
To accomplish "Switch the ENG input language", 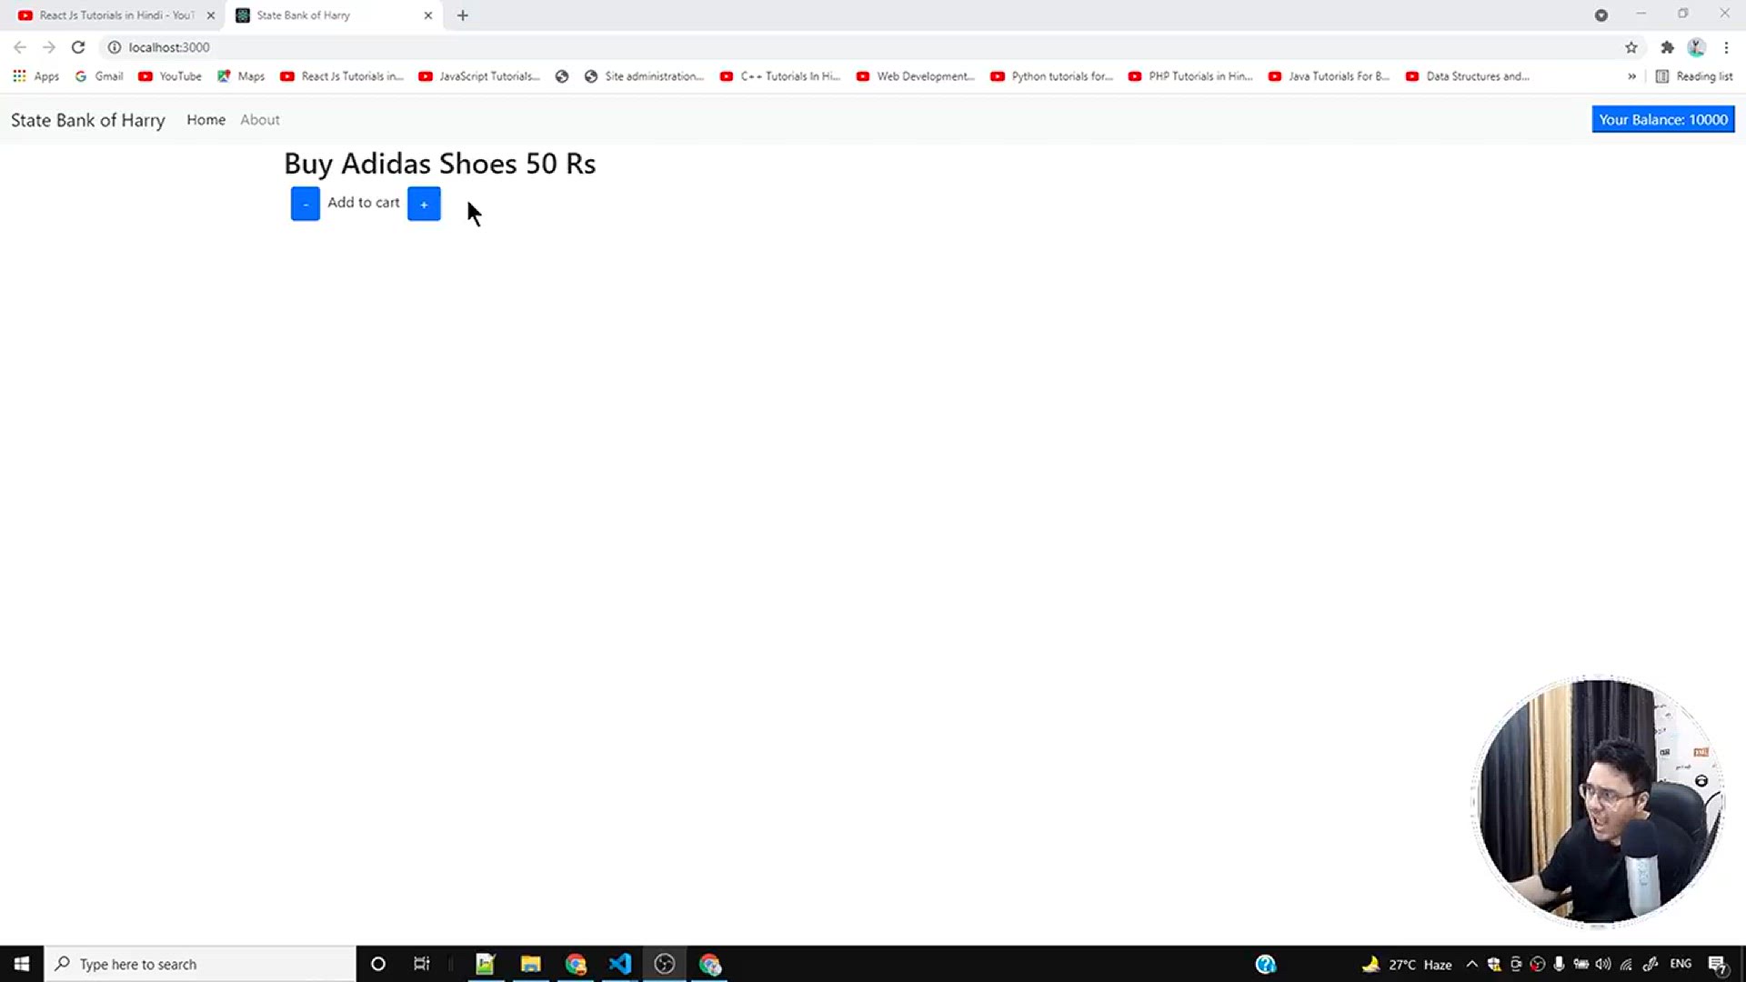I will click(1681, 964).
